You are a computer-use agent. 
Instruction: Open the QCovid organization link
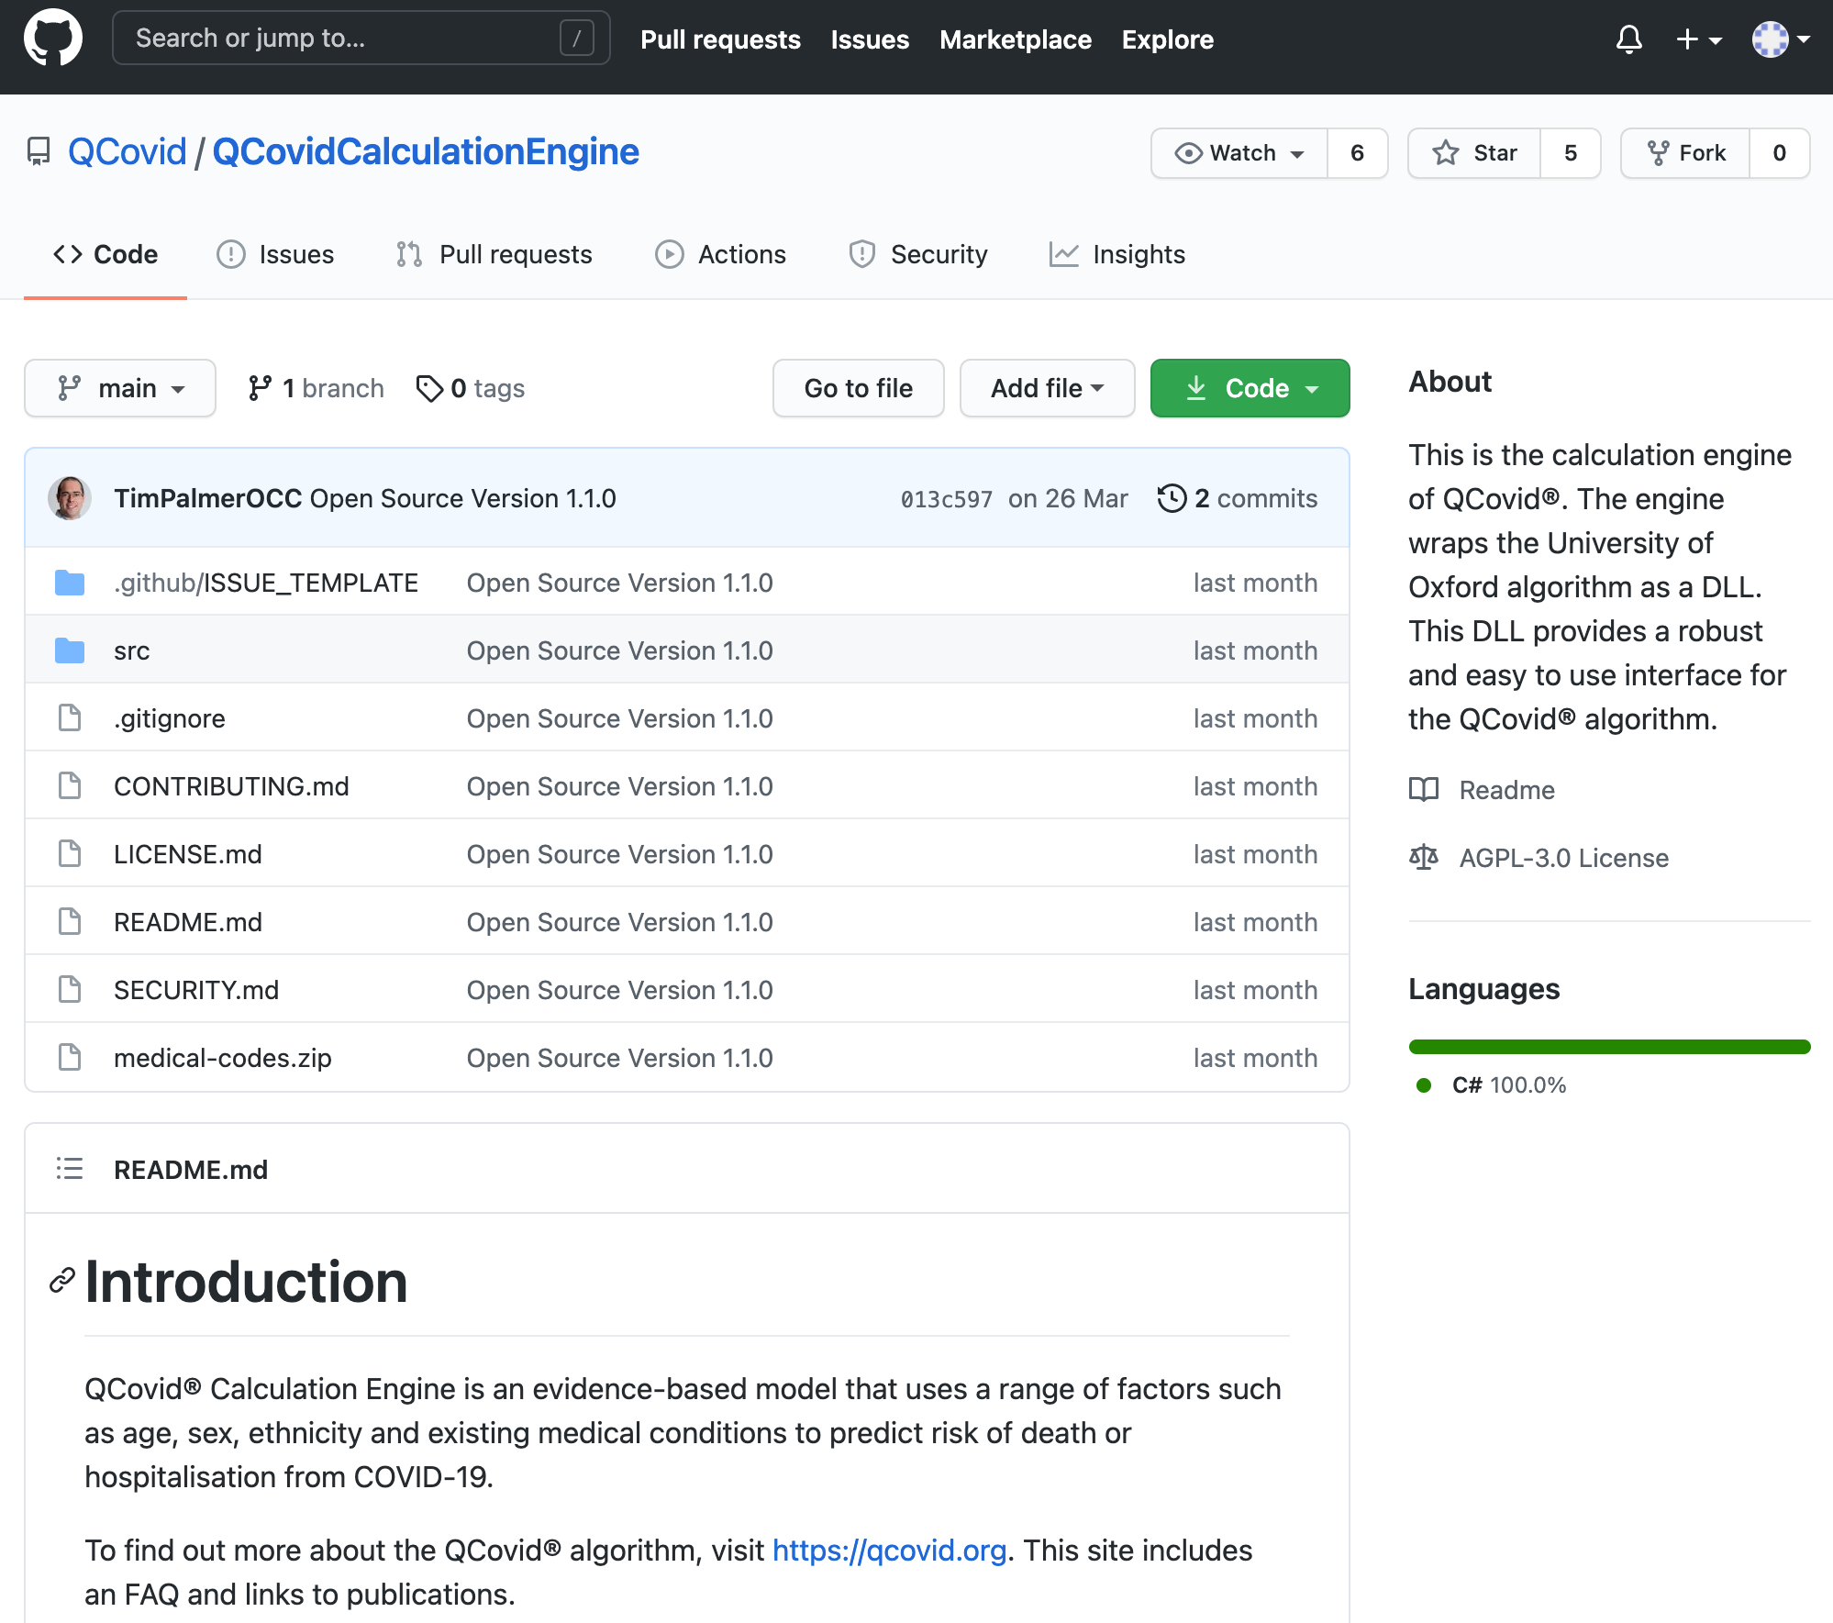128,152
